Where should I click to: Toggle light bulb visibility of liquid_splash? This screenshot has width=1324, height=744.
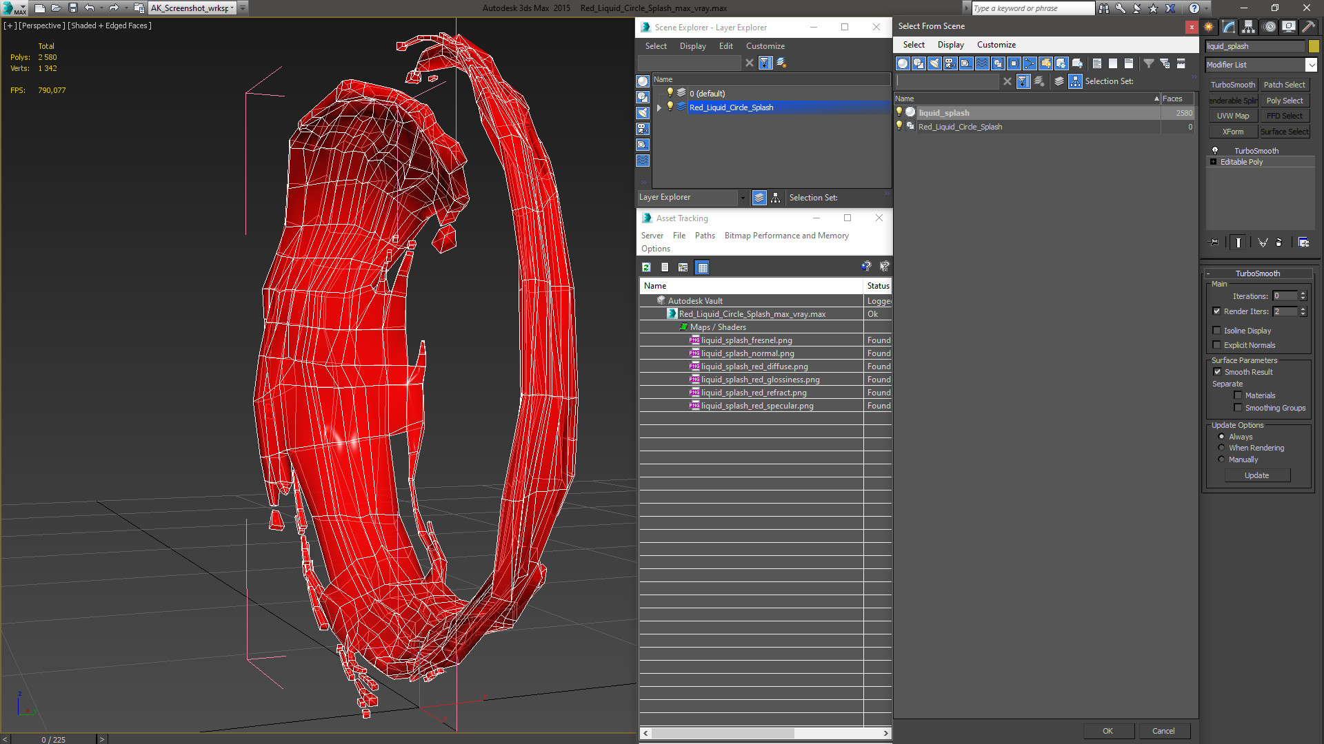click(x=899, y=112)
